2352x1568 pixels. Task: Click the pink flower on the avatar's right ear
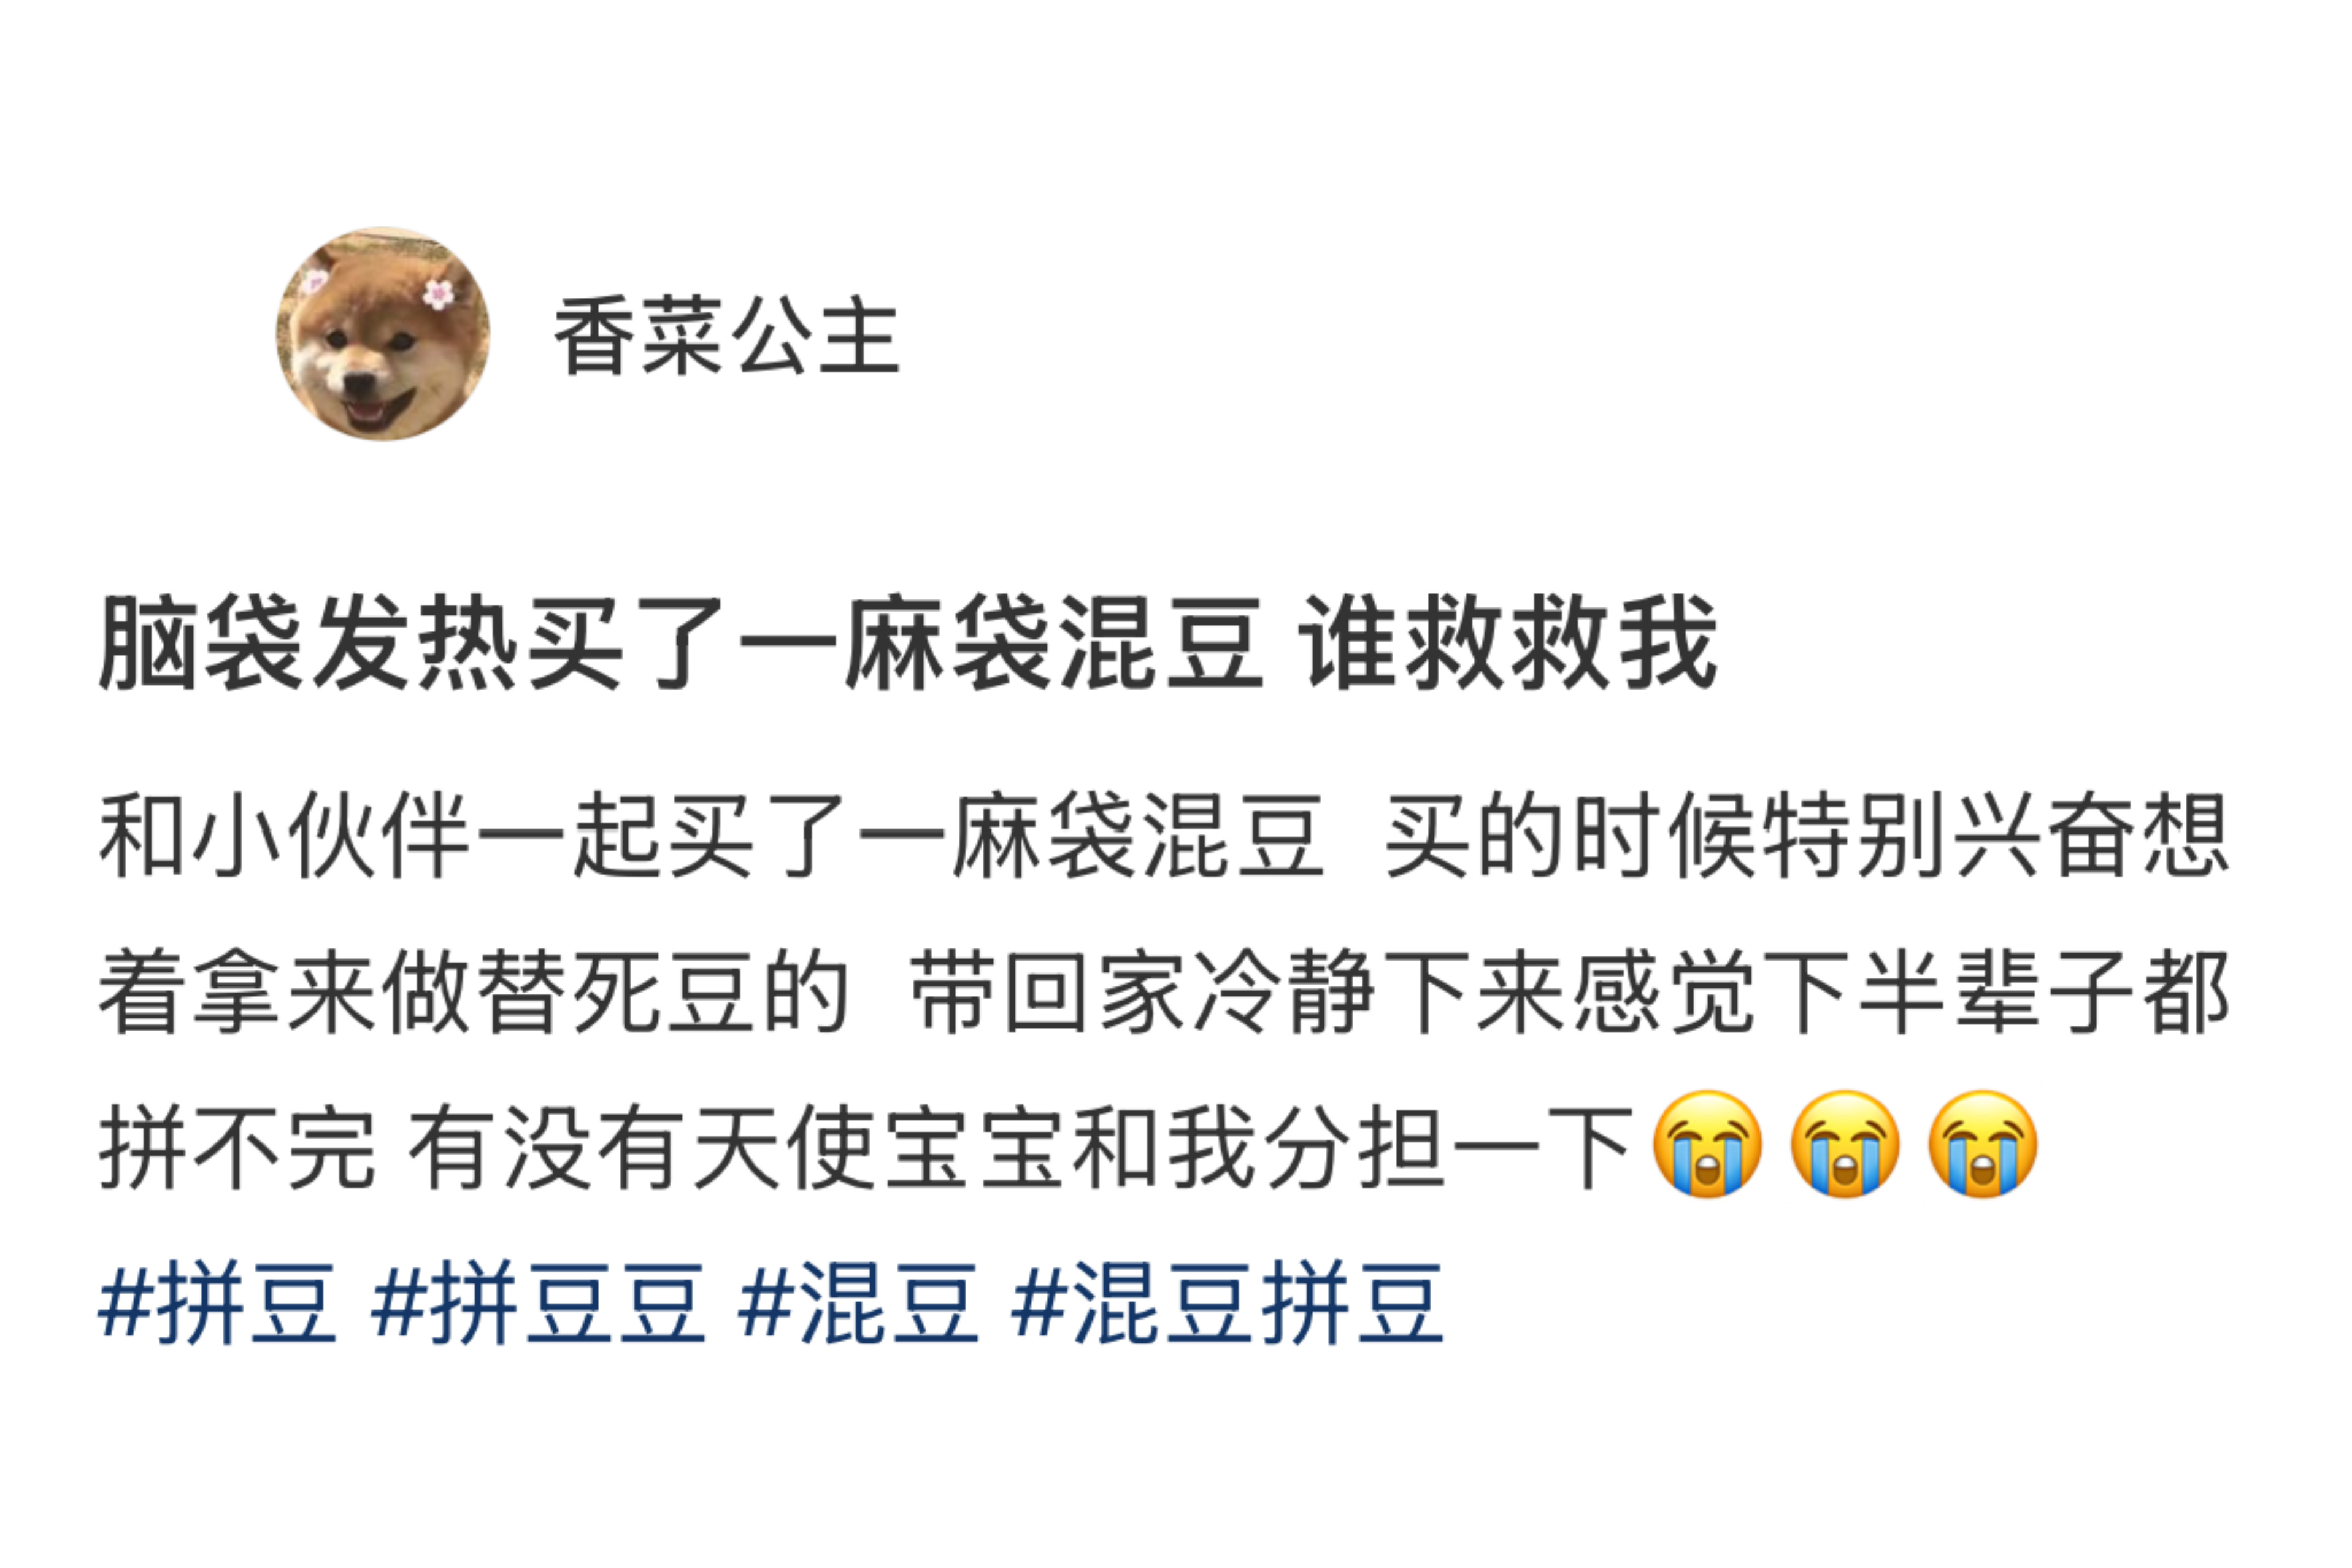pos(438,294)
